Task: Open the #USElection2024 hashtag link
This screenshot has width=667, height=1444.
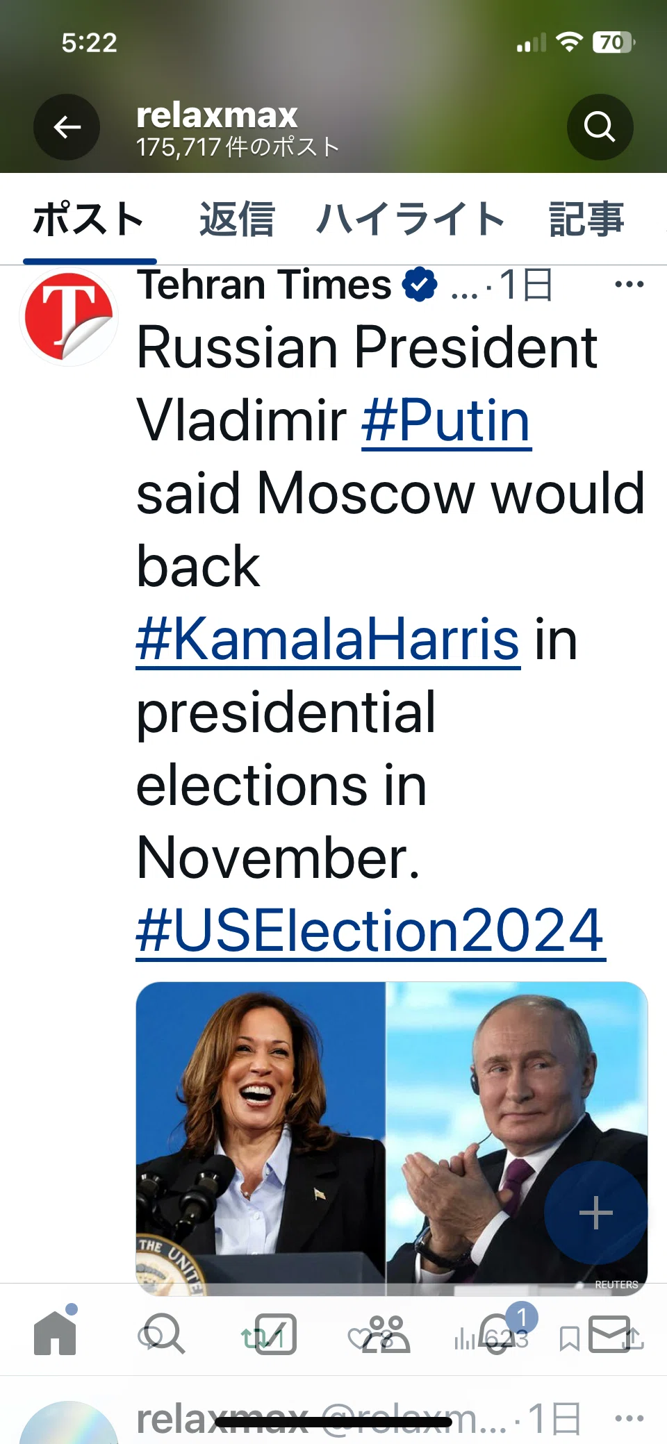Action: (x=370, y=931)
